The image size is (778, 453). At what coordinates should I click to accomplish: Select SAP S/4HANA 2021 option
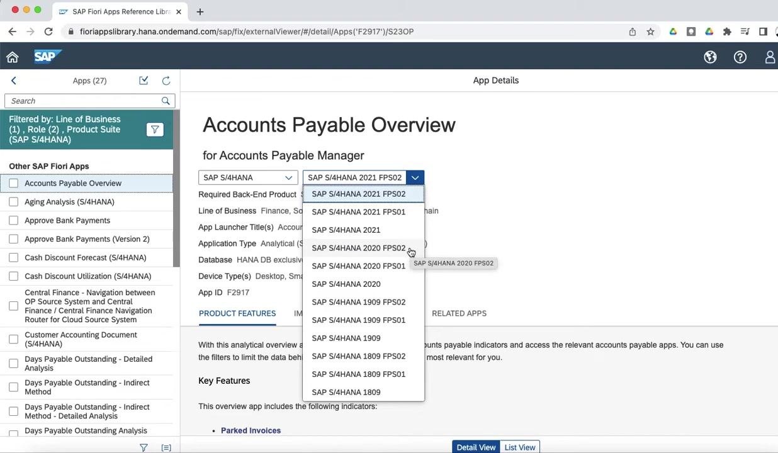(x=364, y=230)
